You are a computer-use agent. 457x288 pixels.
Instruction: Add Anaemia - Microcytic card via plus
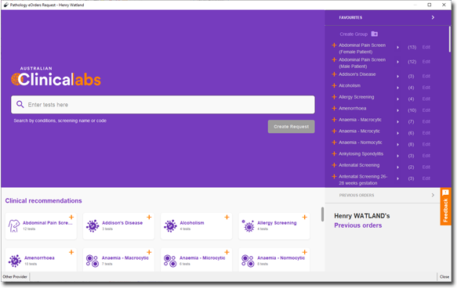click(x=227, y=252)
